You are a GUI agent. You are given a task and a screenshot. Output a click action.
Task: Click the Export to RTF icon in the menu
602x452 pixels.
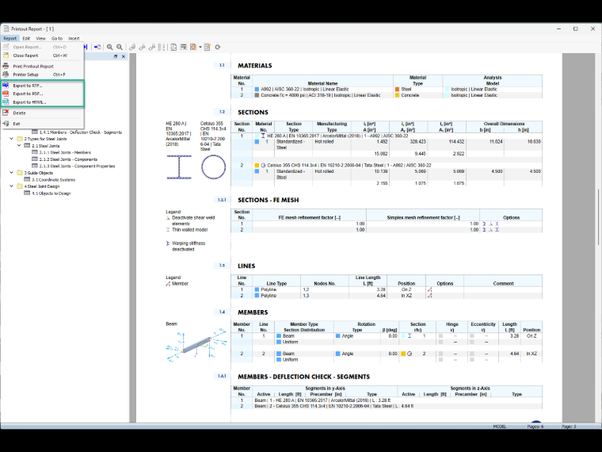[x=6, y=86]
